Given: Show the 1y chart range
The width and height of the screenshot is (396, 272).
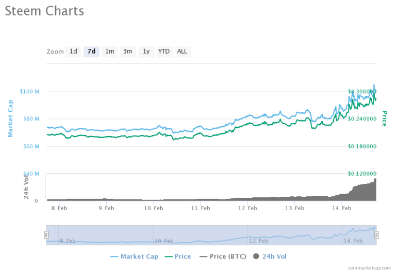Looking at the screenshot, I should pyautogui.click(x=146, y=52).
